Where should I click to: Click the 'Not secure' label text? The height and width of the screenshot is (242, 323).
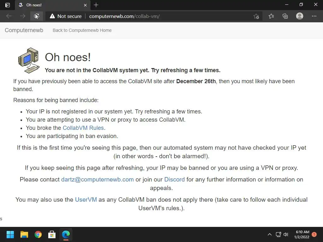click(69, 16)
